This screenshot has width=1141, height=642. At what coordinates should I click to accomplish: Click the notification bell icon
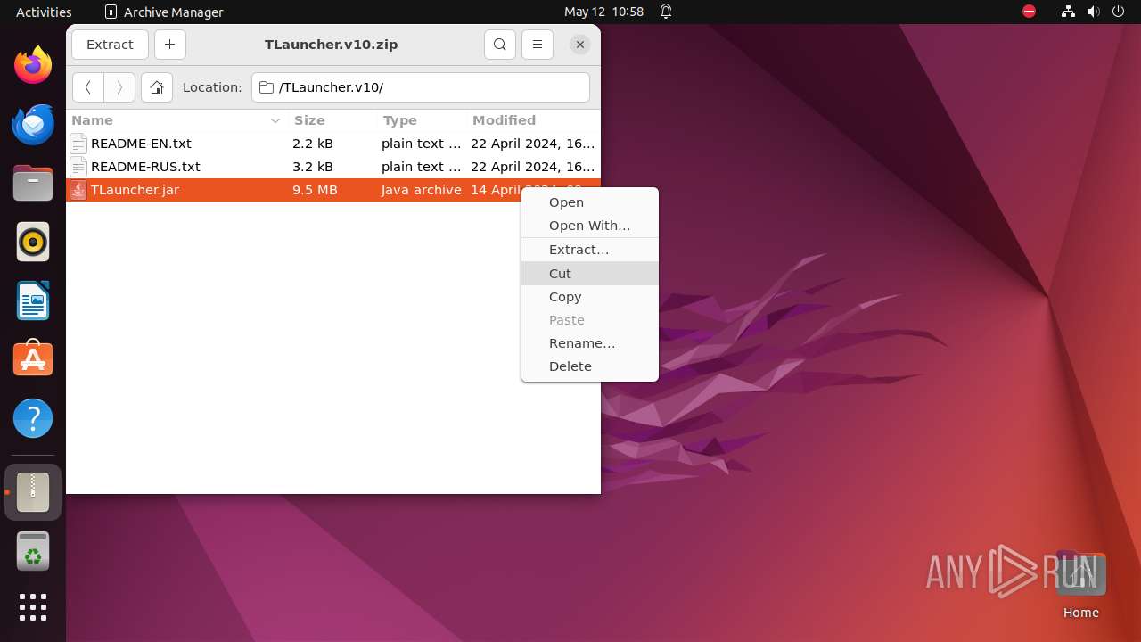click(666, 12)
